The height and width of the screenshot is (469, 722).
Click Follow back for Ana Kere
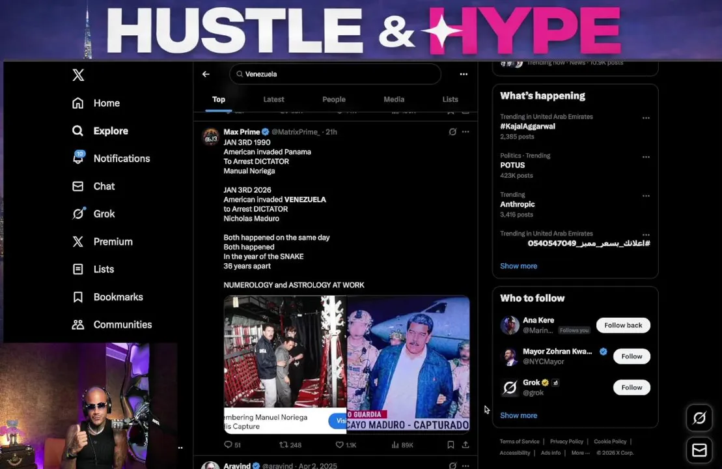(623, 325)
